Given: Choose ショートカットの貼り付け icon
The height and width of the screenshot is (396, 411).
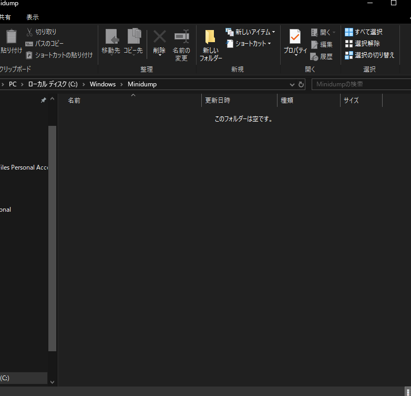Looking at the screenshot, I should [x=29, y=55].
